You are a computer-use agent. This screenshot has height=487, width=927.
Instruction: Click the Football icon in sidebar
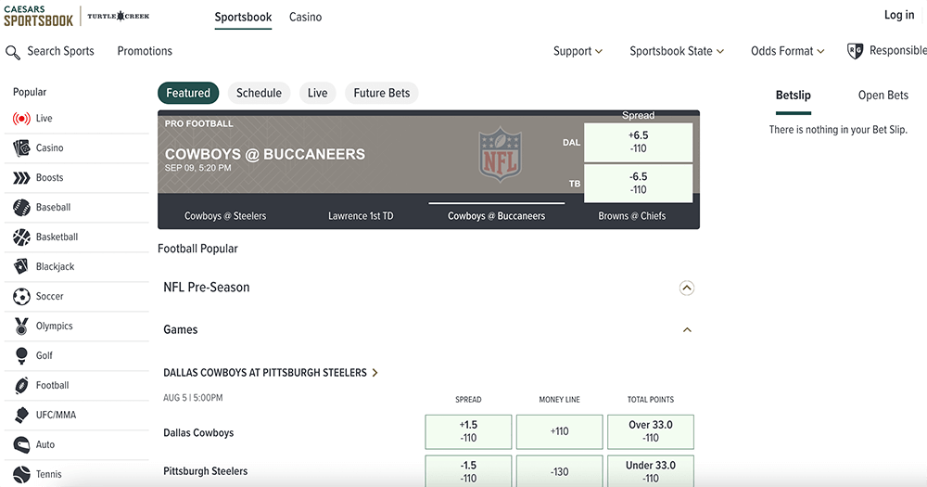pyautogui.click(x=21, y=385)
